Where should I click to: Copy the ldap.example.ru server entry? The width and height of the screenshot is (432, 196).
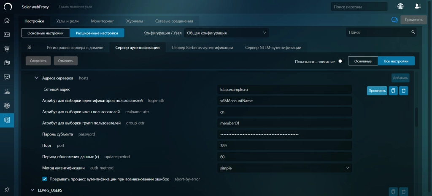click(x=393, y=90)
